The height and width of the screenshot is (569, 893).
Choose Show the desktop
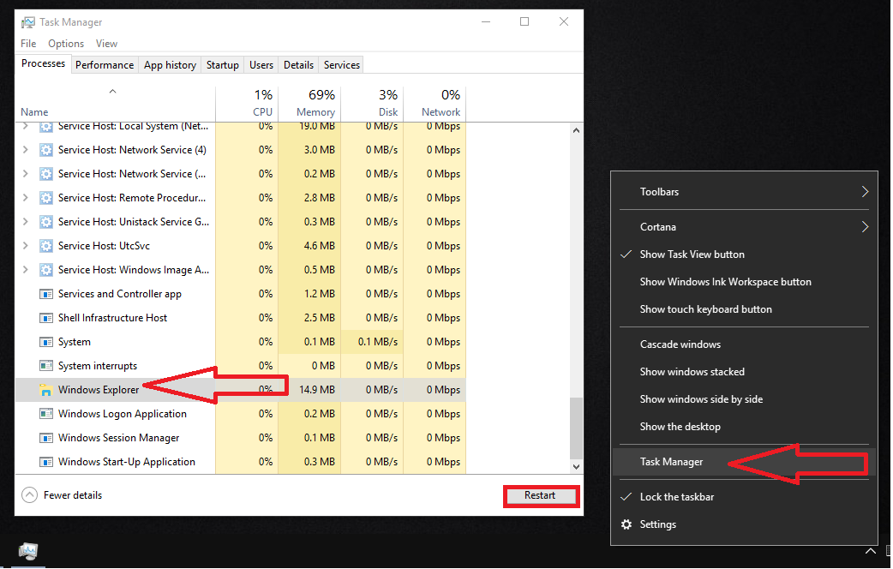click(744, 426)
